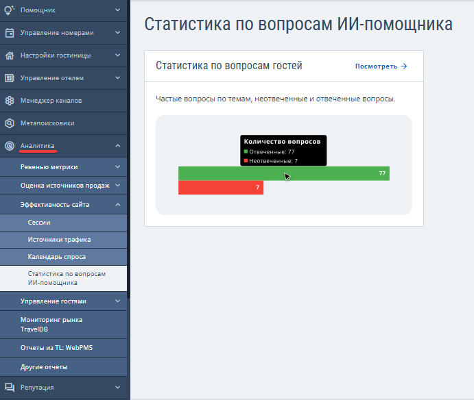Image resolution: width=474 pixels, height=400 pixels.
Task: Open Управление номерами menu item
Action: click(64, 33)
